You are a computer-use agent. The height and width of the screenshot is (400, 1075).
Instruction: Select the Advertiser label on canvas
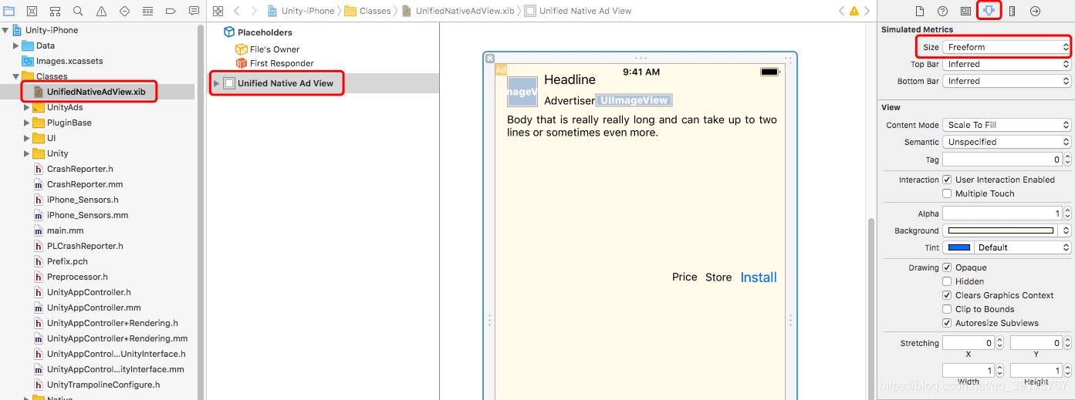tap(570, 100)
